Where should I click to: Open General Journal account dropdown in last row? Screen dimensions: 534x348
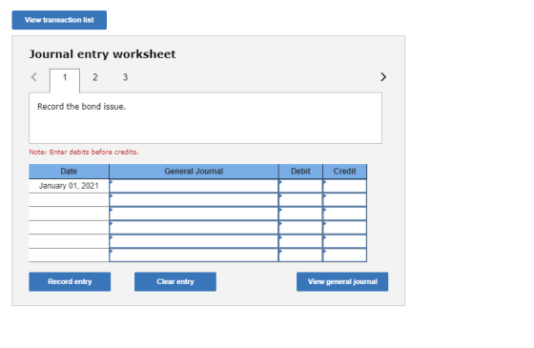tap(194, 256)
